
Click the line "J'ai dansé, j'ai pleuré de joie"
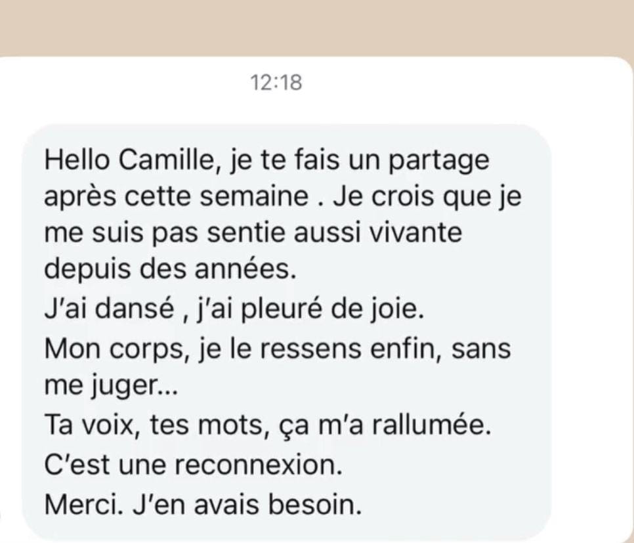click(234, 309)
